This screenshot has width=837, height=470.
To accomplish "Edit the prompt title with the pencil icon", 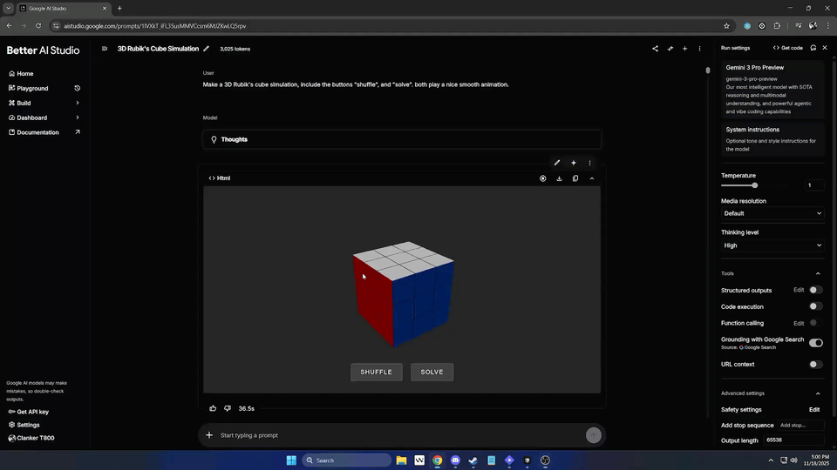I will pyautogui.click(x=207, y=49).
